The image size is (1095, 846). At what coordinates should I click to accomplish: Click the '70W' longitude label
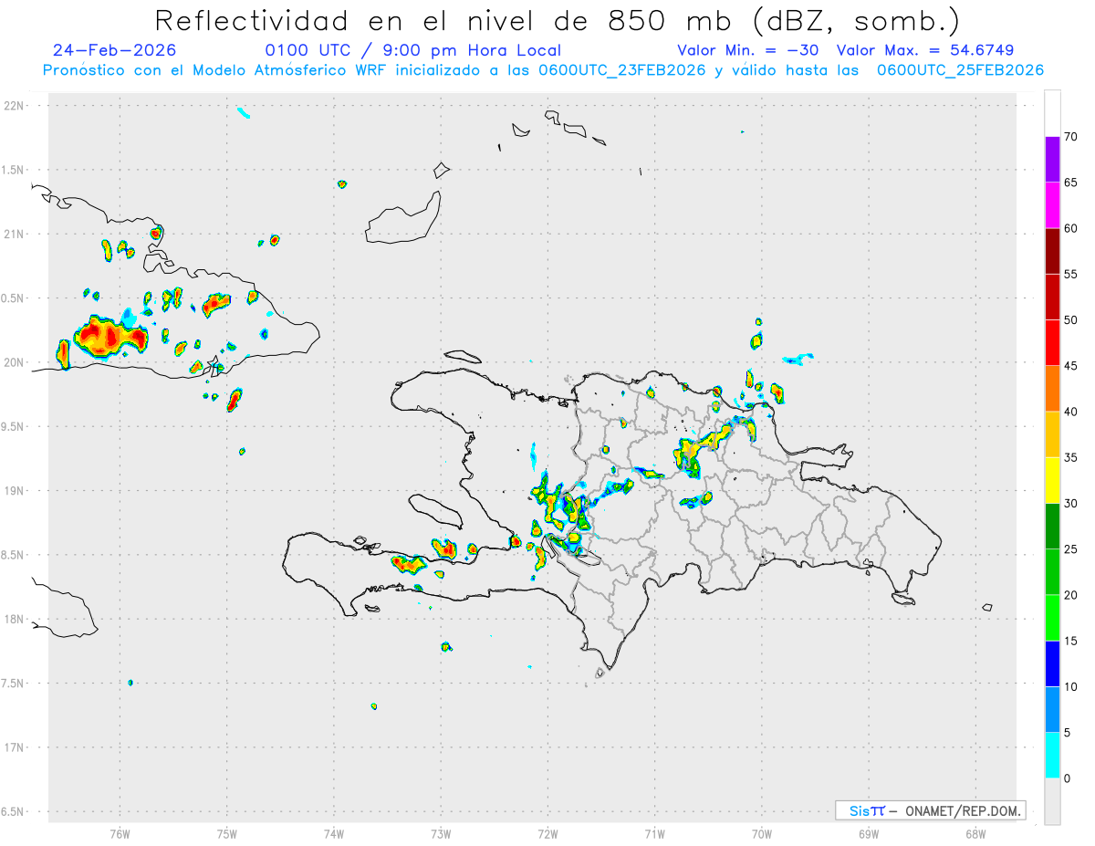click(x=762, y=833)
